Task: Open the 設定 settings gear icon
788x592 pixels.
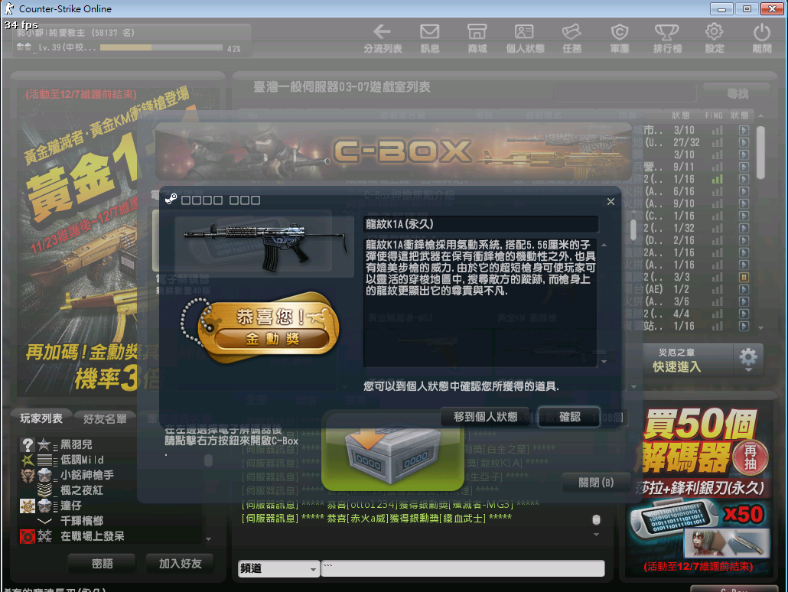Action: click(714, 39)
